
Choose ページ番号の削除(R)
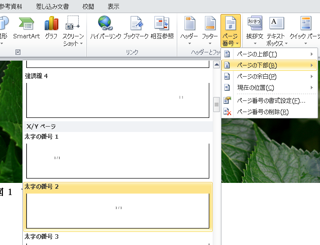pyautogui.click(x=269, y=112)
